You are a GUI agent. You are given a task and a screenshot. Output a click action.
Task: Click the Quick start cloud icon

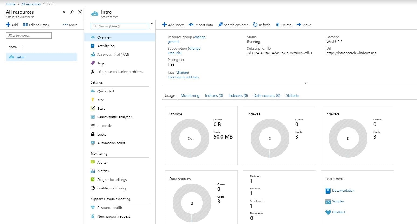tap(93, 91)
